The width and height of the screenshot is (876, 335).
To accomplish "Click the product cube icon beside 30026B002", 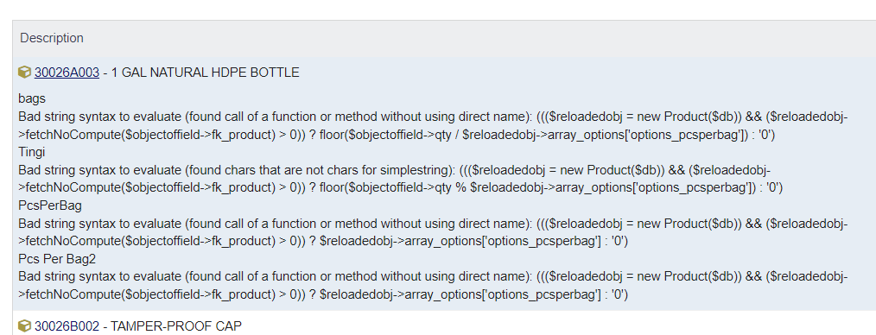I will click(x=24, y=326).
